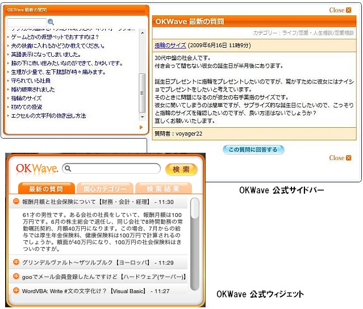Switch to 関心カテゴリー tab
Viewport: 363px width, 309px height.
pyautogui.click(x=105, y=189)
